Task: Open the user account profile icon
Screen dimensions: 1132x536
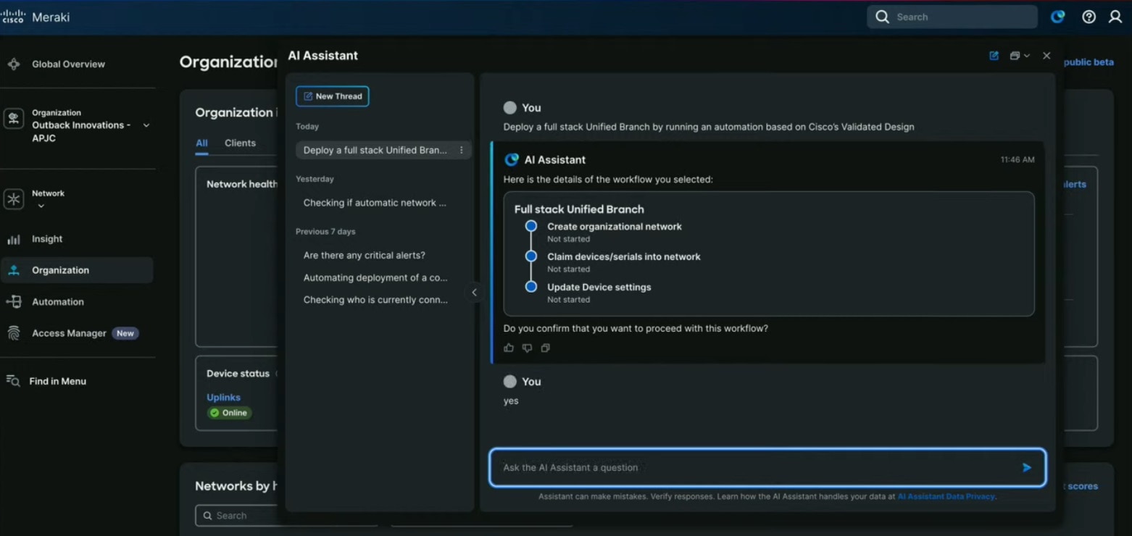Action: pos(1115,17)
